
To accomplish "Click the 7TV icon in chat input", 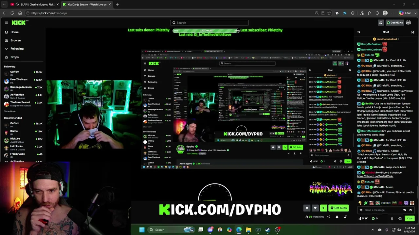I will click(x=405, y=210).
